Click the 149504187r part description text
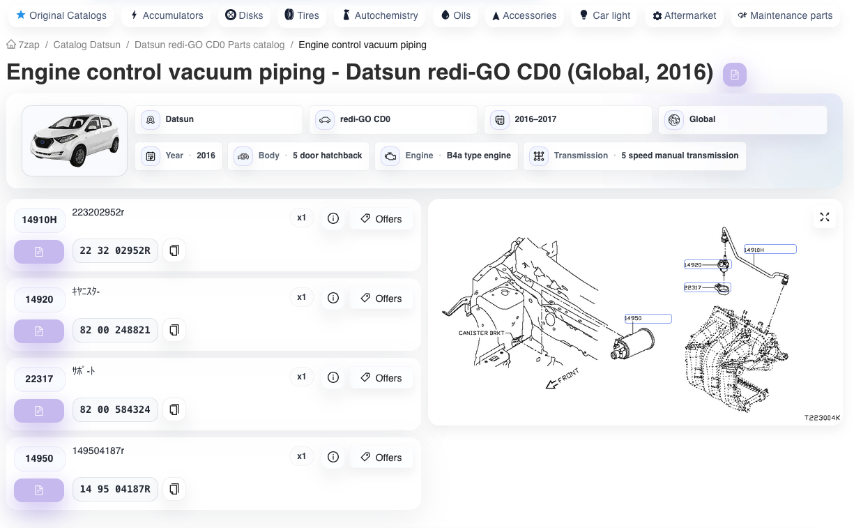The image size is (854, 528). pos(98,451)
